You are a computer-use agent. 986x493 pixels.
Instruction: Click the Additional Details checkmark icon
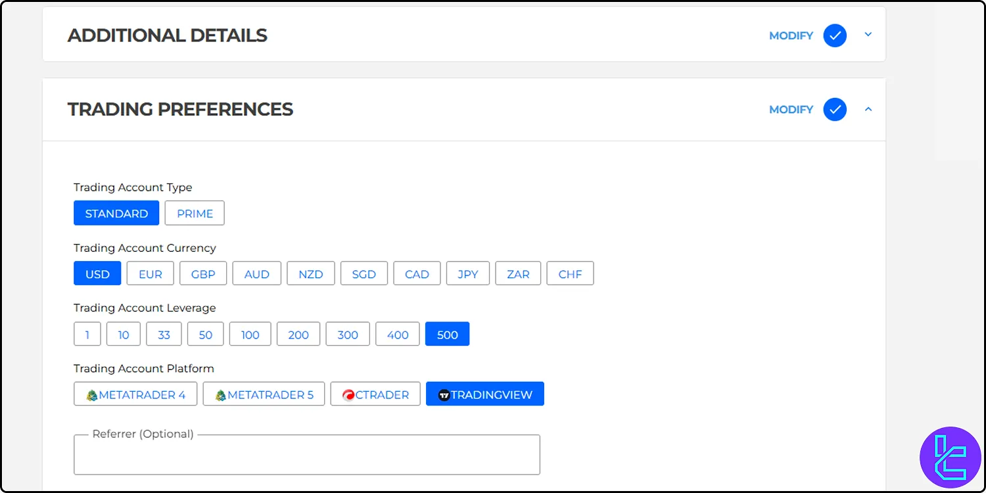pyautogui.click(x=835, y=35)
